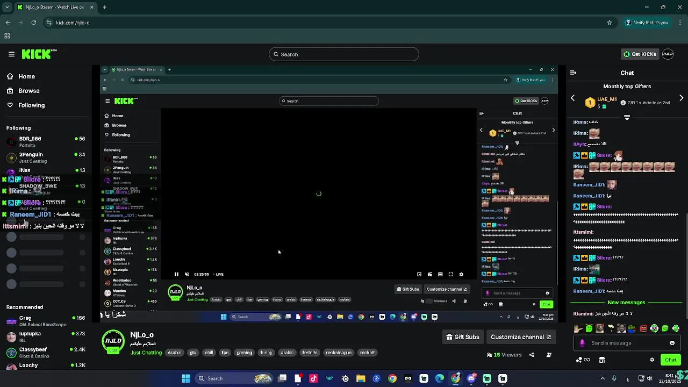Click the Gift Subs button
Viewport: 688px width, 387px height.
tap(462, 337)
